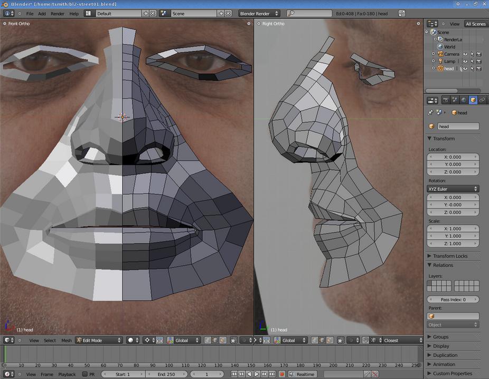Open pivot point selector in front view
489x379 pixels.
tap(150, 340)
